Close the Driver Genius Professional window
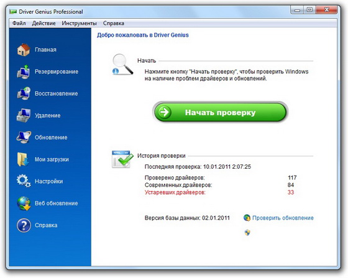Screen dimensions: 348x278 point(327,10)
